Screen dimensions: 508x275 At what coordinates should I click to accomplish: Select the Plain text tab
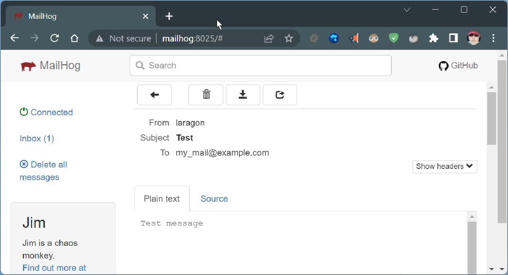161,199
